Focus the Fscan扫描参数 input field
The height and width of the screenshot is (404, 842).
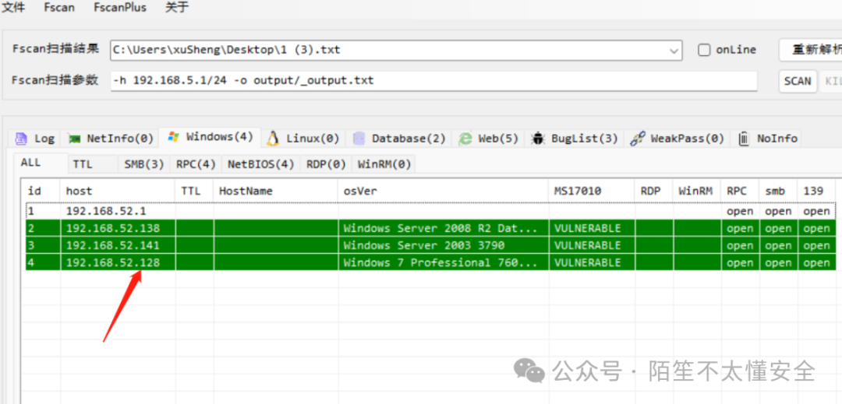[x=434, y=81]
